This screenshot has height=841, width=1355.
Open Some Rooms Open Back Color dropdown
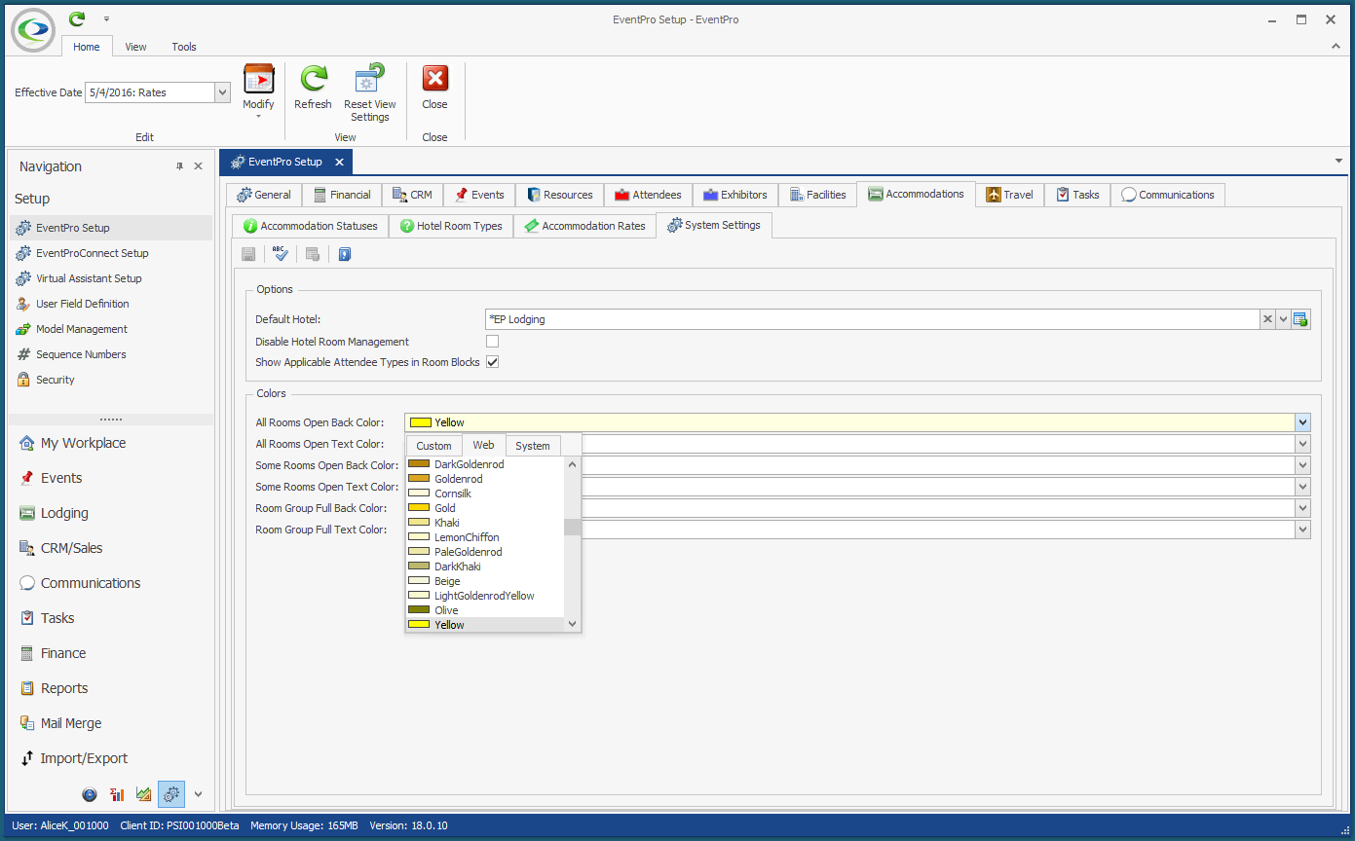tap(1302, 465)
